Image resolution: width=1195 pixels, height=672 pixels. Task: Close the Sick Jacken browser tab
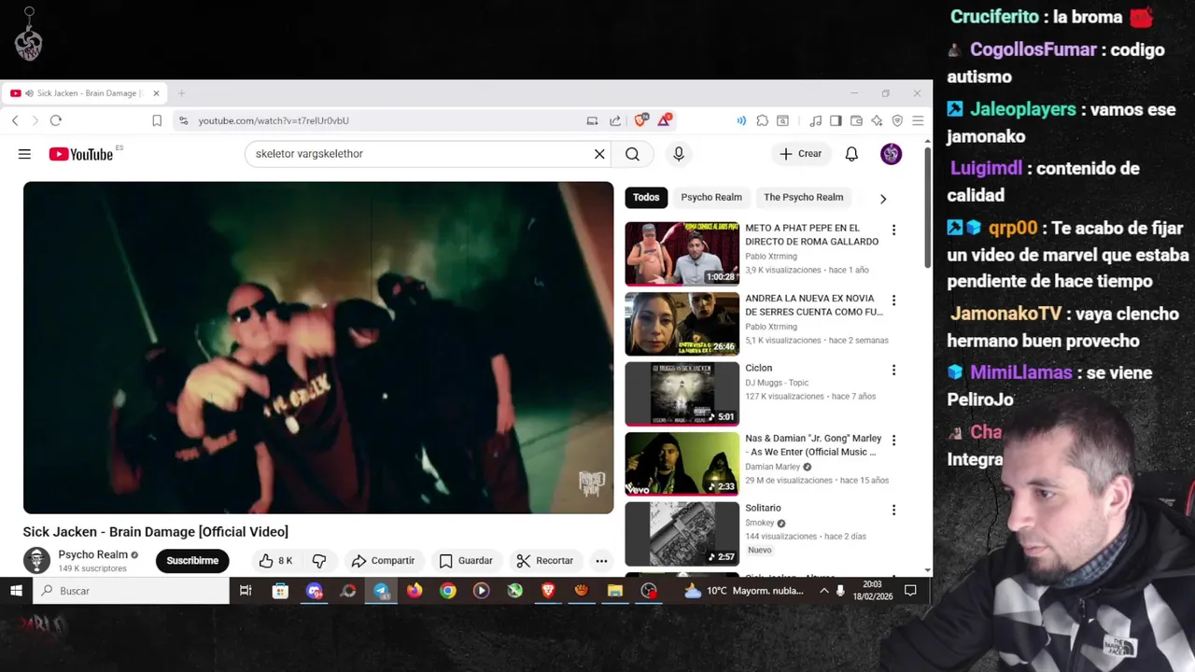pyautogui.click(x=156, y=93)
